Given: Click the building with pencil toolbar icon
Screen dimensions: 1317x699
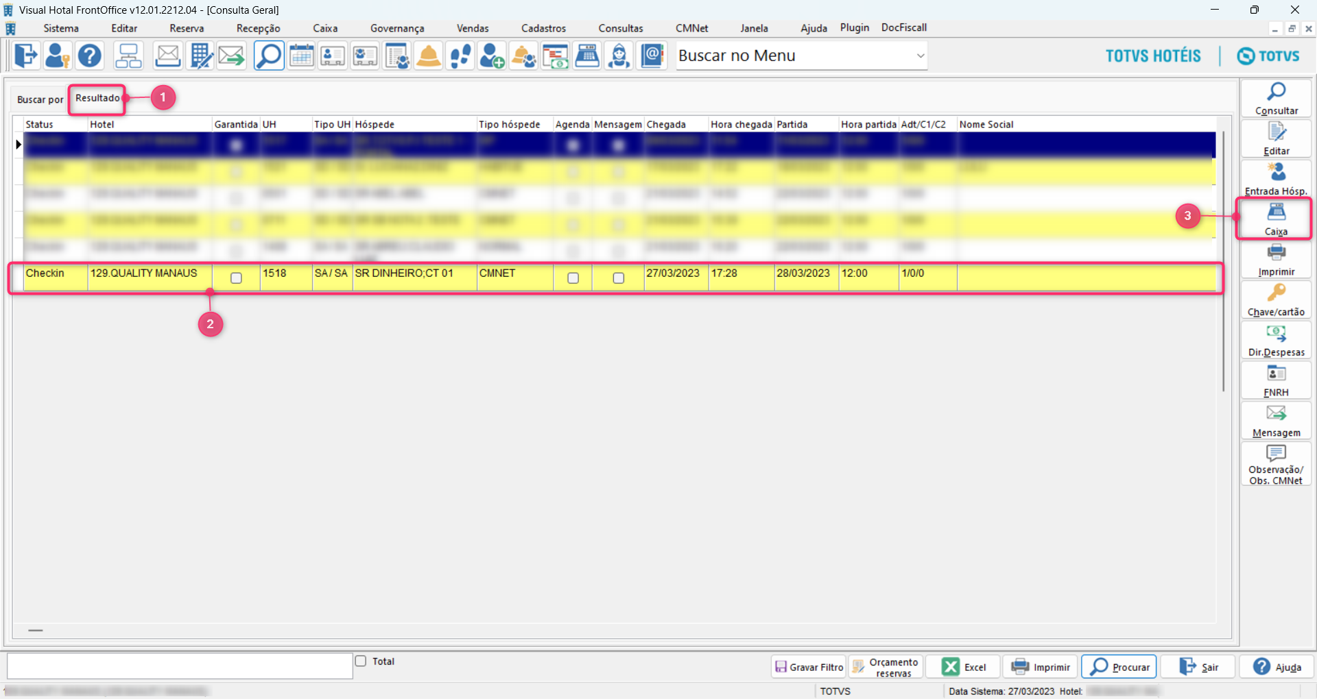Looking at the screenshot, I should (x=200, y=56).
